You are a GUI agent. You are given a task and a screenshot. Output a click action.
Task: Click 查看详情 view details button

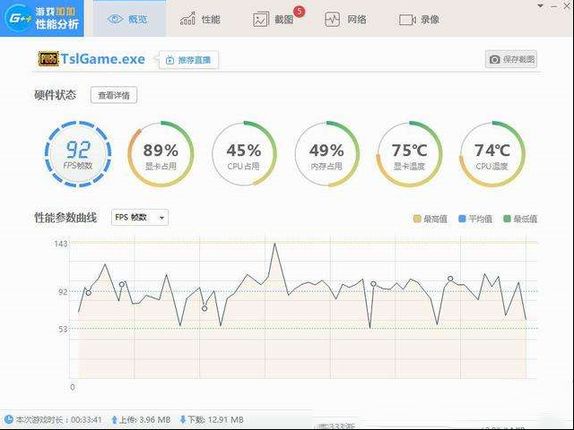[x=114, y=95]
